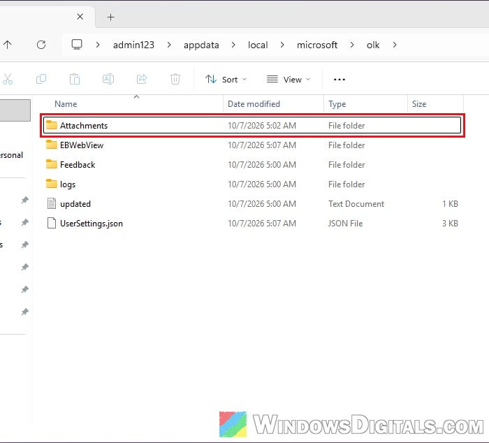Image resolution: width=489 pixels, height=443 pixels.
Task: Expand chevron after appdata in address bar
Action: coord(233,45)
